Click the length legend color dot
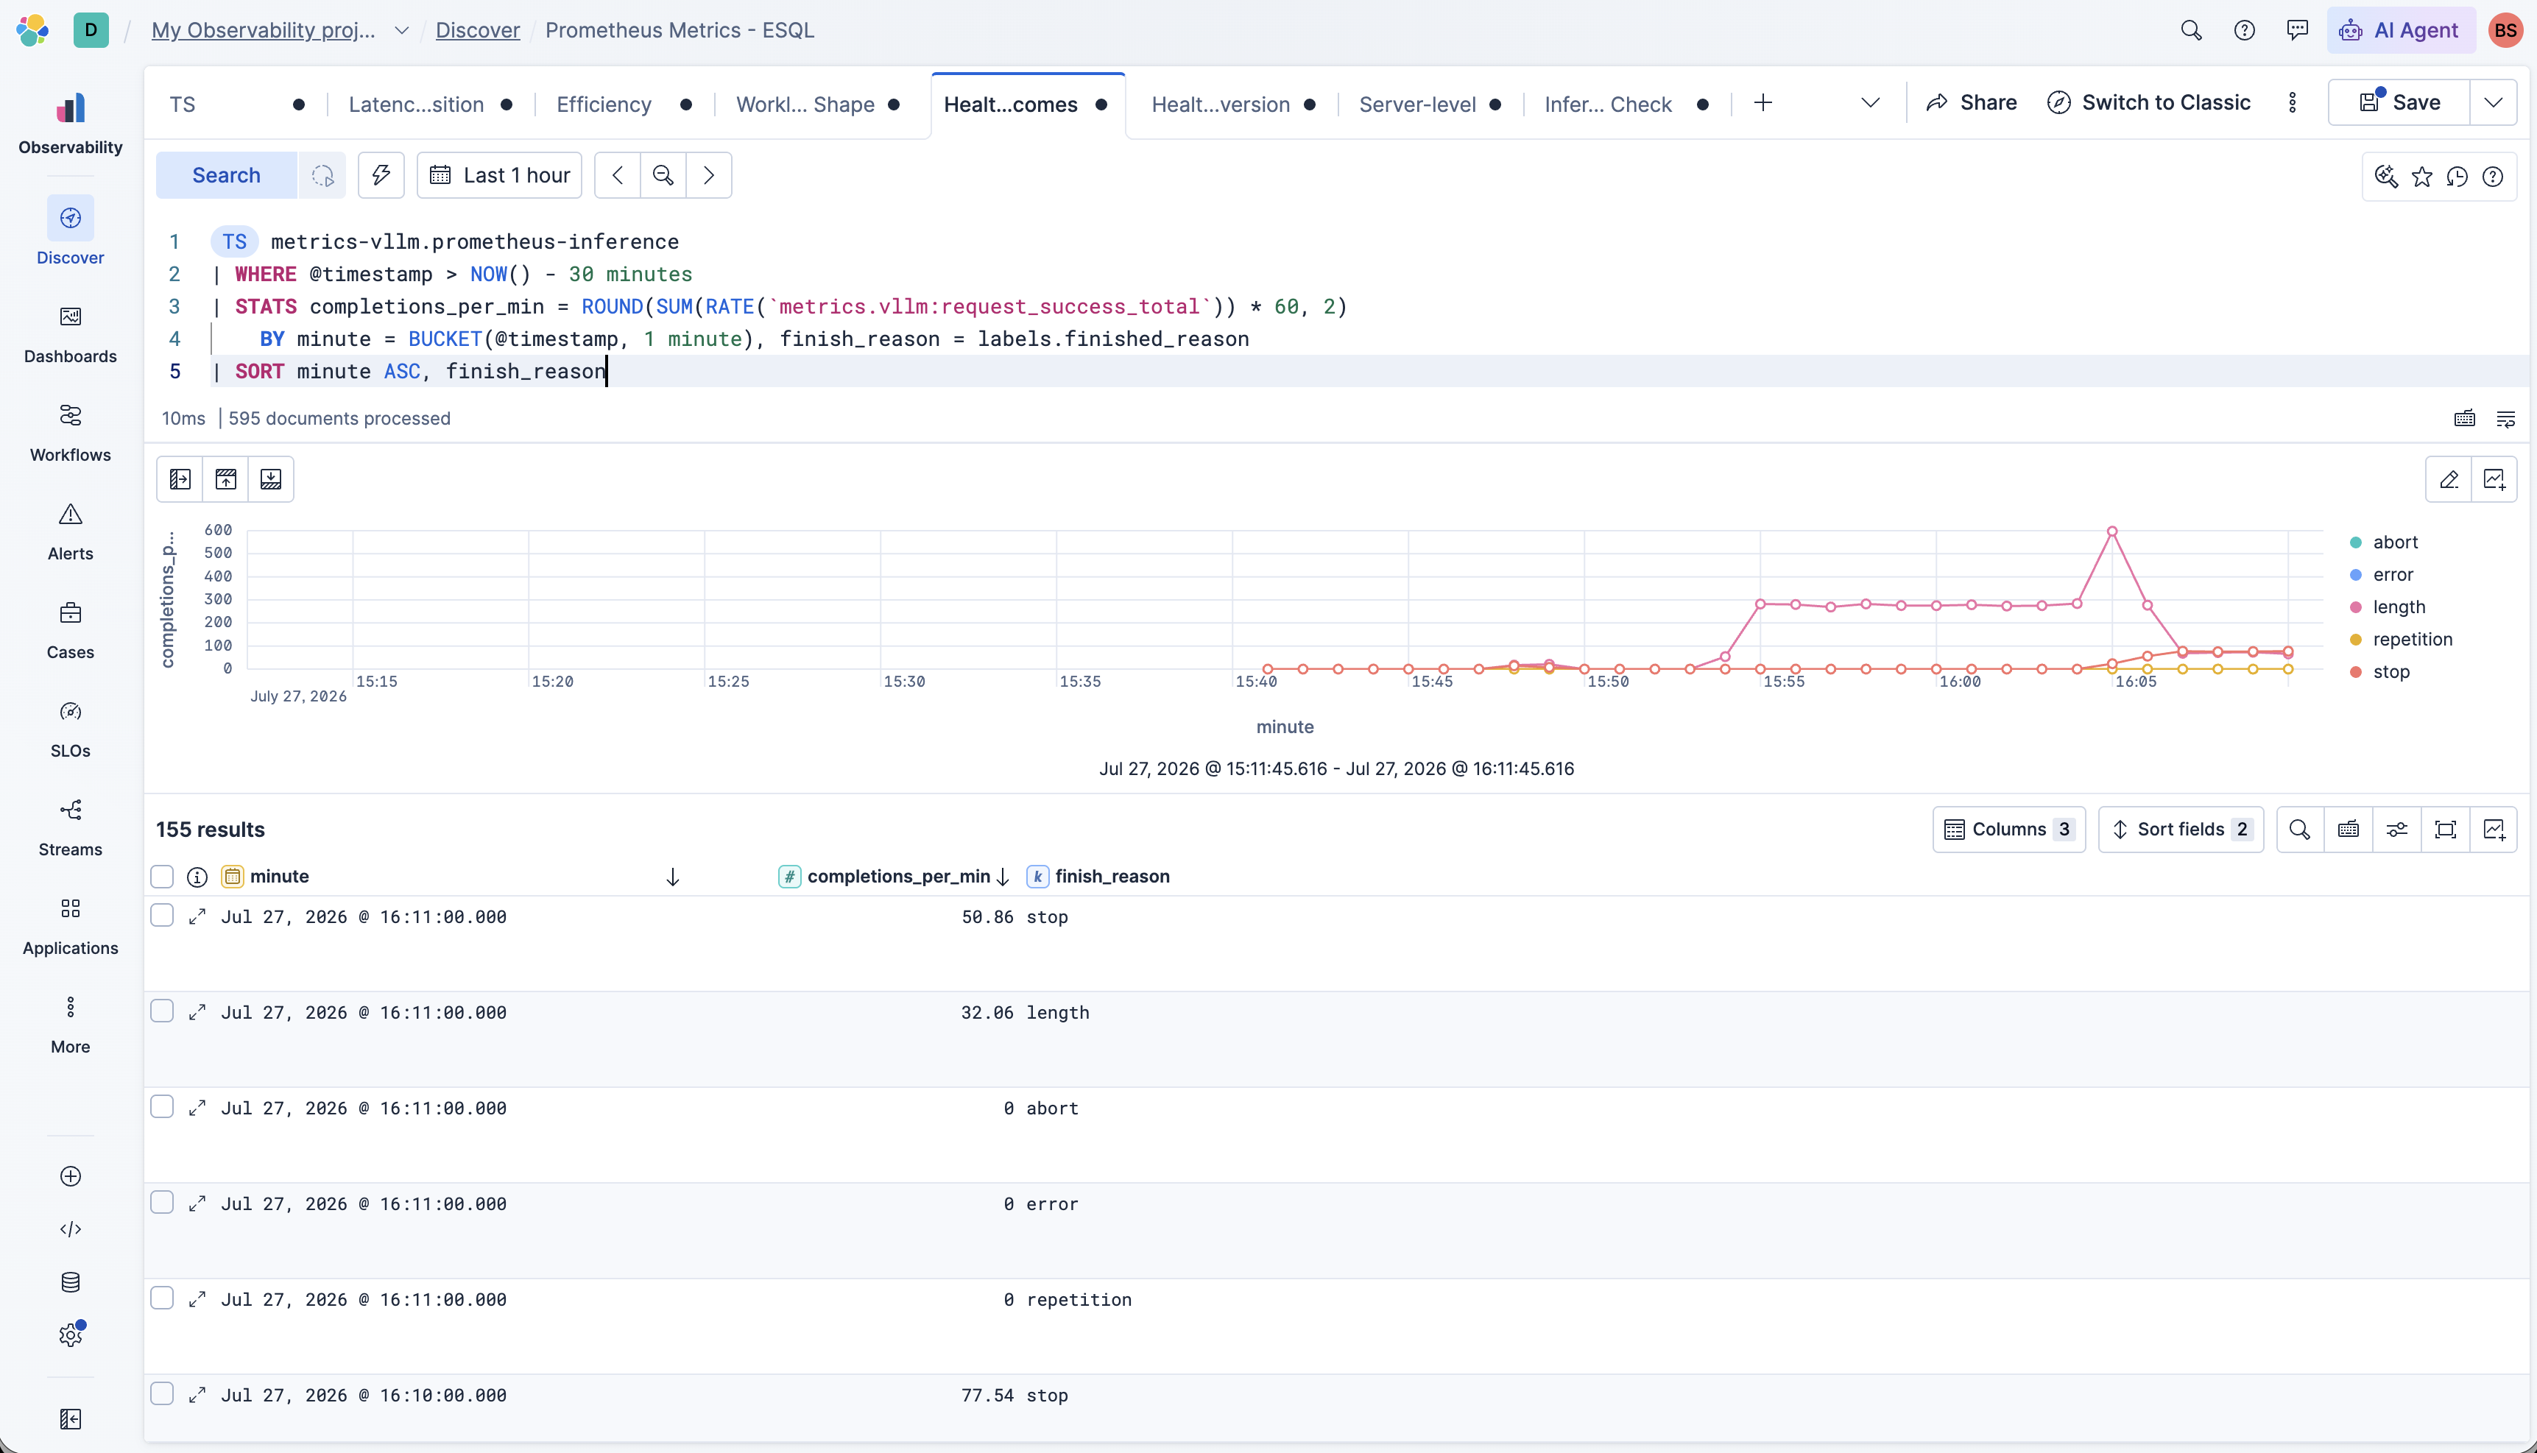Viewport: 2537px width, 1453px height. click(2357, 608)
